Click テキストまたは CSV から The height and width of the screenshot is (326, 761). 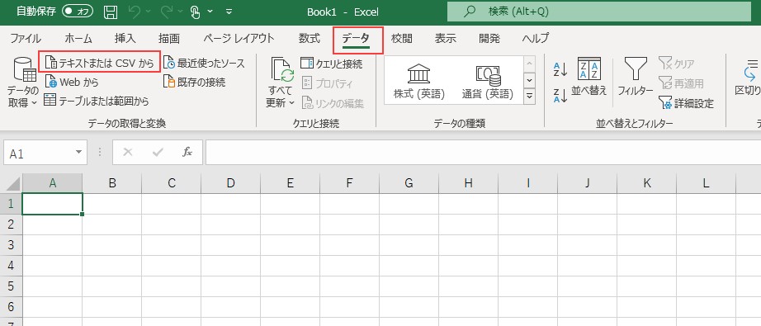point(100,63)
